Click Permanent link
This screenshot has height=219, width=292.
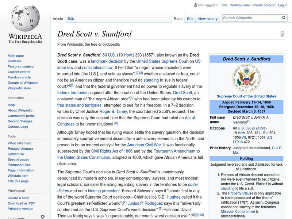[x=19, y=165]
